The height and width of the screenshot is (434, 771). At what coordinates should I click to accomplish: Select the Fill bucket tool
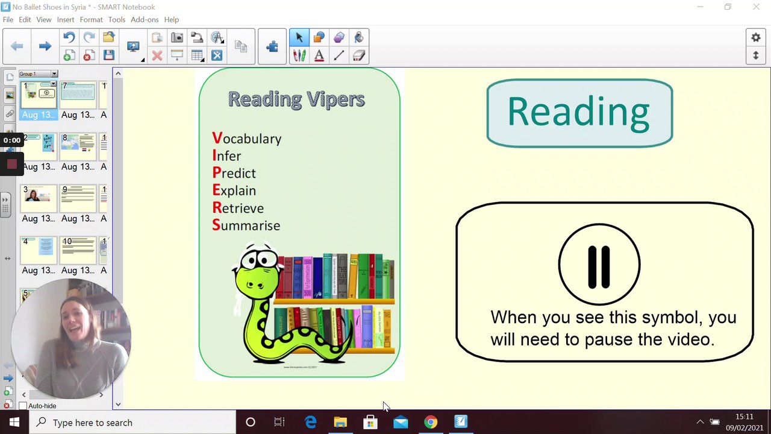point(358,38)
